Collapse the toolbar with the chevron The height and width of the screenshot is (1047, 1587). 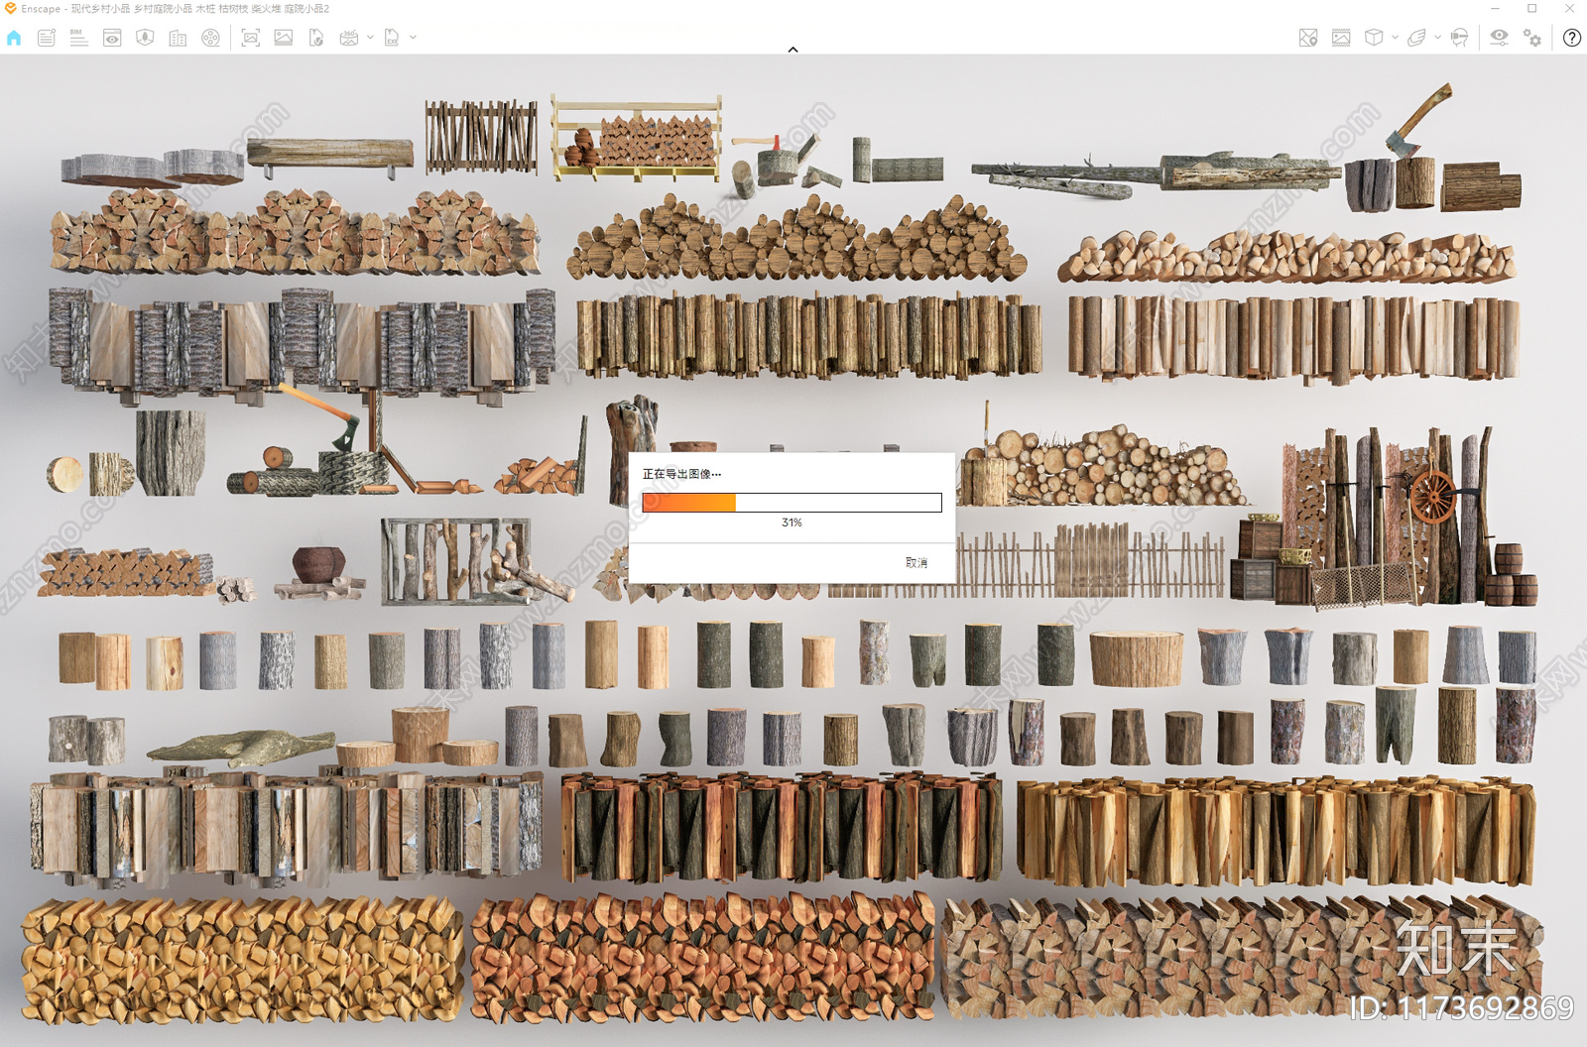tap(793, 49)
